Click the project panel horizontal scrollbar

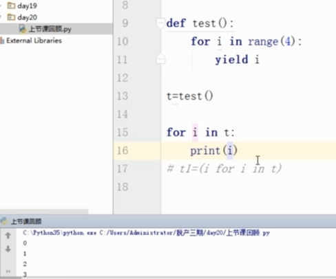[x=44, y=211]
